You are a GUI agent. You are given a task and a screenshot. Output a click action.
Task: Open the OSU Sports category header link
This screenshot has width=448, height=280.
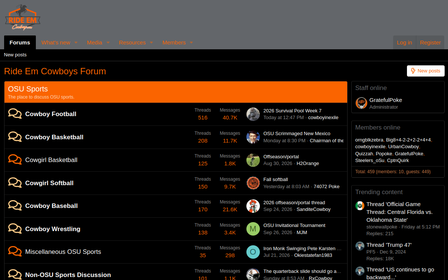(28, 89)
